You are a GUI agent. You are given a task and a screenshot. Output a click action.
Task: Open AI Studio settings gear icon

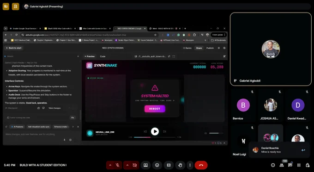[x=224, y=48]
